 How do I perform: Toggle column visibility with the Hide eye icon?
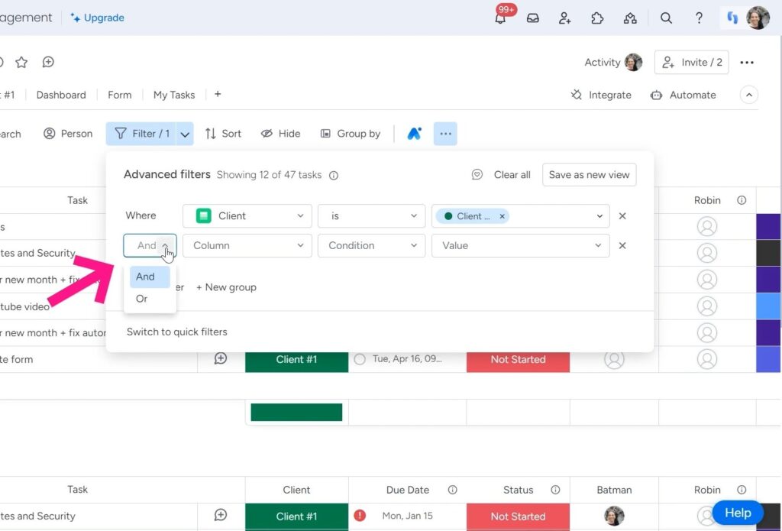coord(280,133)
